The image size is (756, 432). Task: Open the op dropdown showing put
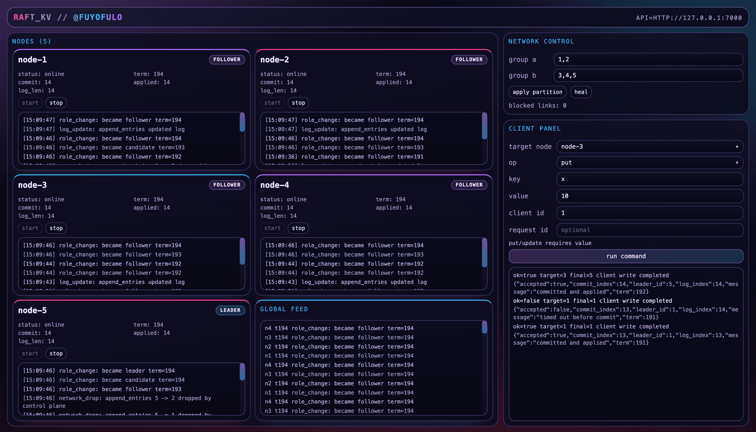pyautogui.click(x=650, y=163)
